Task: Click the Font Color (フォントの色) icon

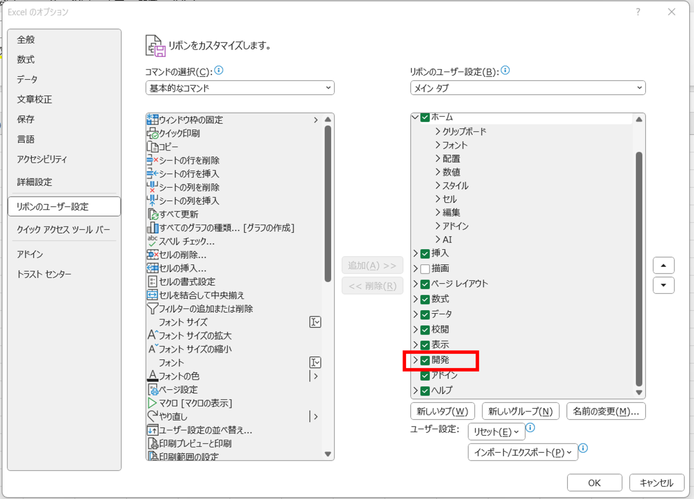Action: (x=152, y=376)
